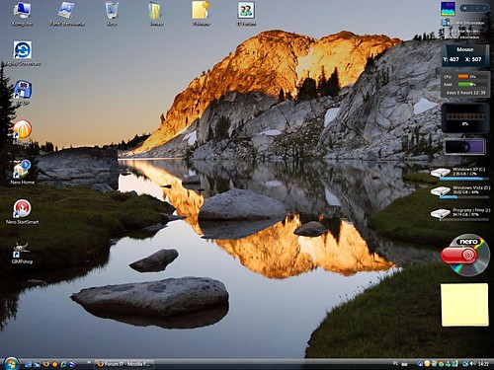Screen dimensions: 494x370
Task: Open the Windows Start orb
Action: 11,363
